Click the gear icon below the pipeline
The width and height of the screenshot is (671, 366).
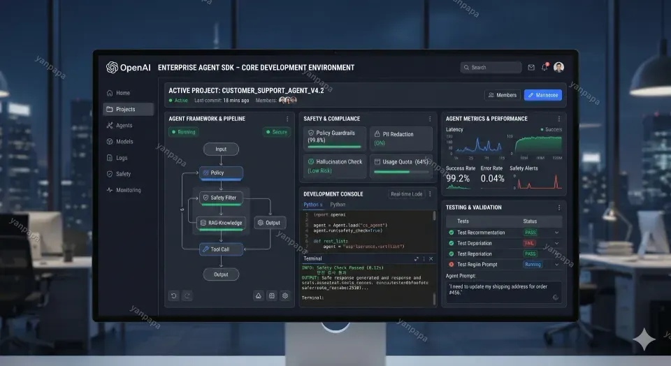[x=285, y=295]
